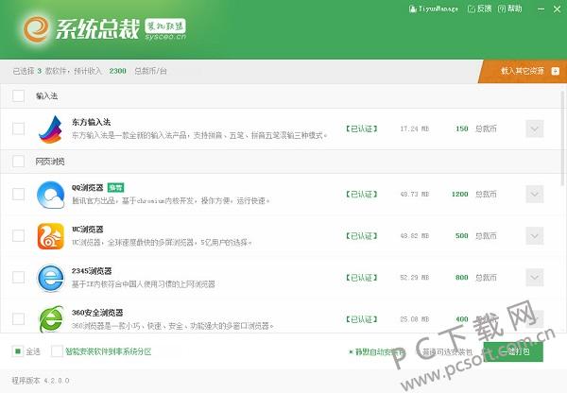The image size is (567, 393).
Task: Click 【已认证】 in the 东方输入法 row
Action: 361,128
